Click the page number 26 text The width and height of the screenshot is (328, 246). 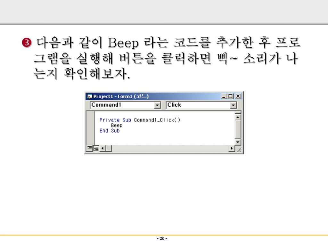tap(162, 238)
